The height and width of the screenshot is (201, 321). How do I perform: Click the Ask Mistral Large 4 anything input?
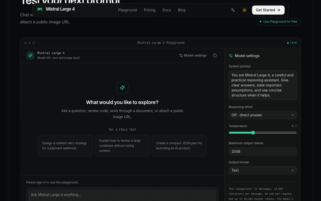coord(122,195)
